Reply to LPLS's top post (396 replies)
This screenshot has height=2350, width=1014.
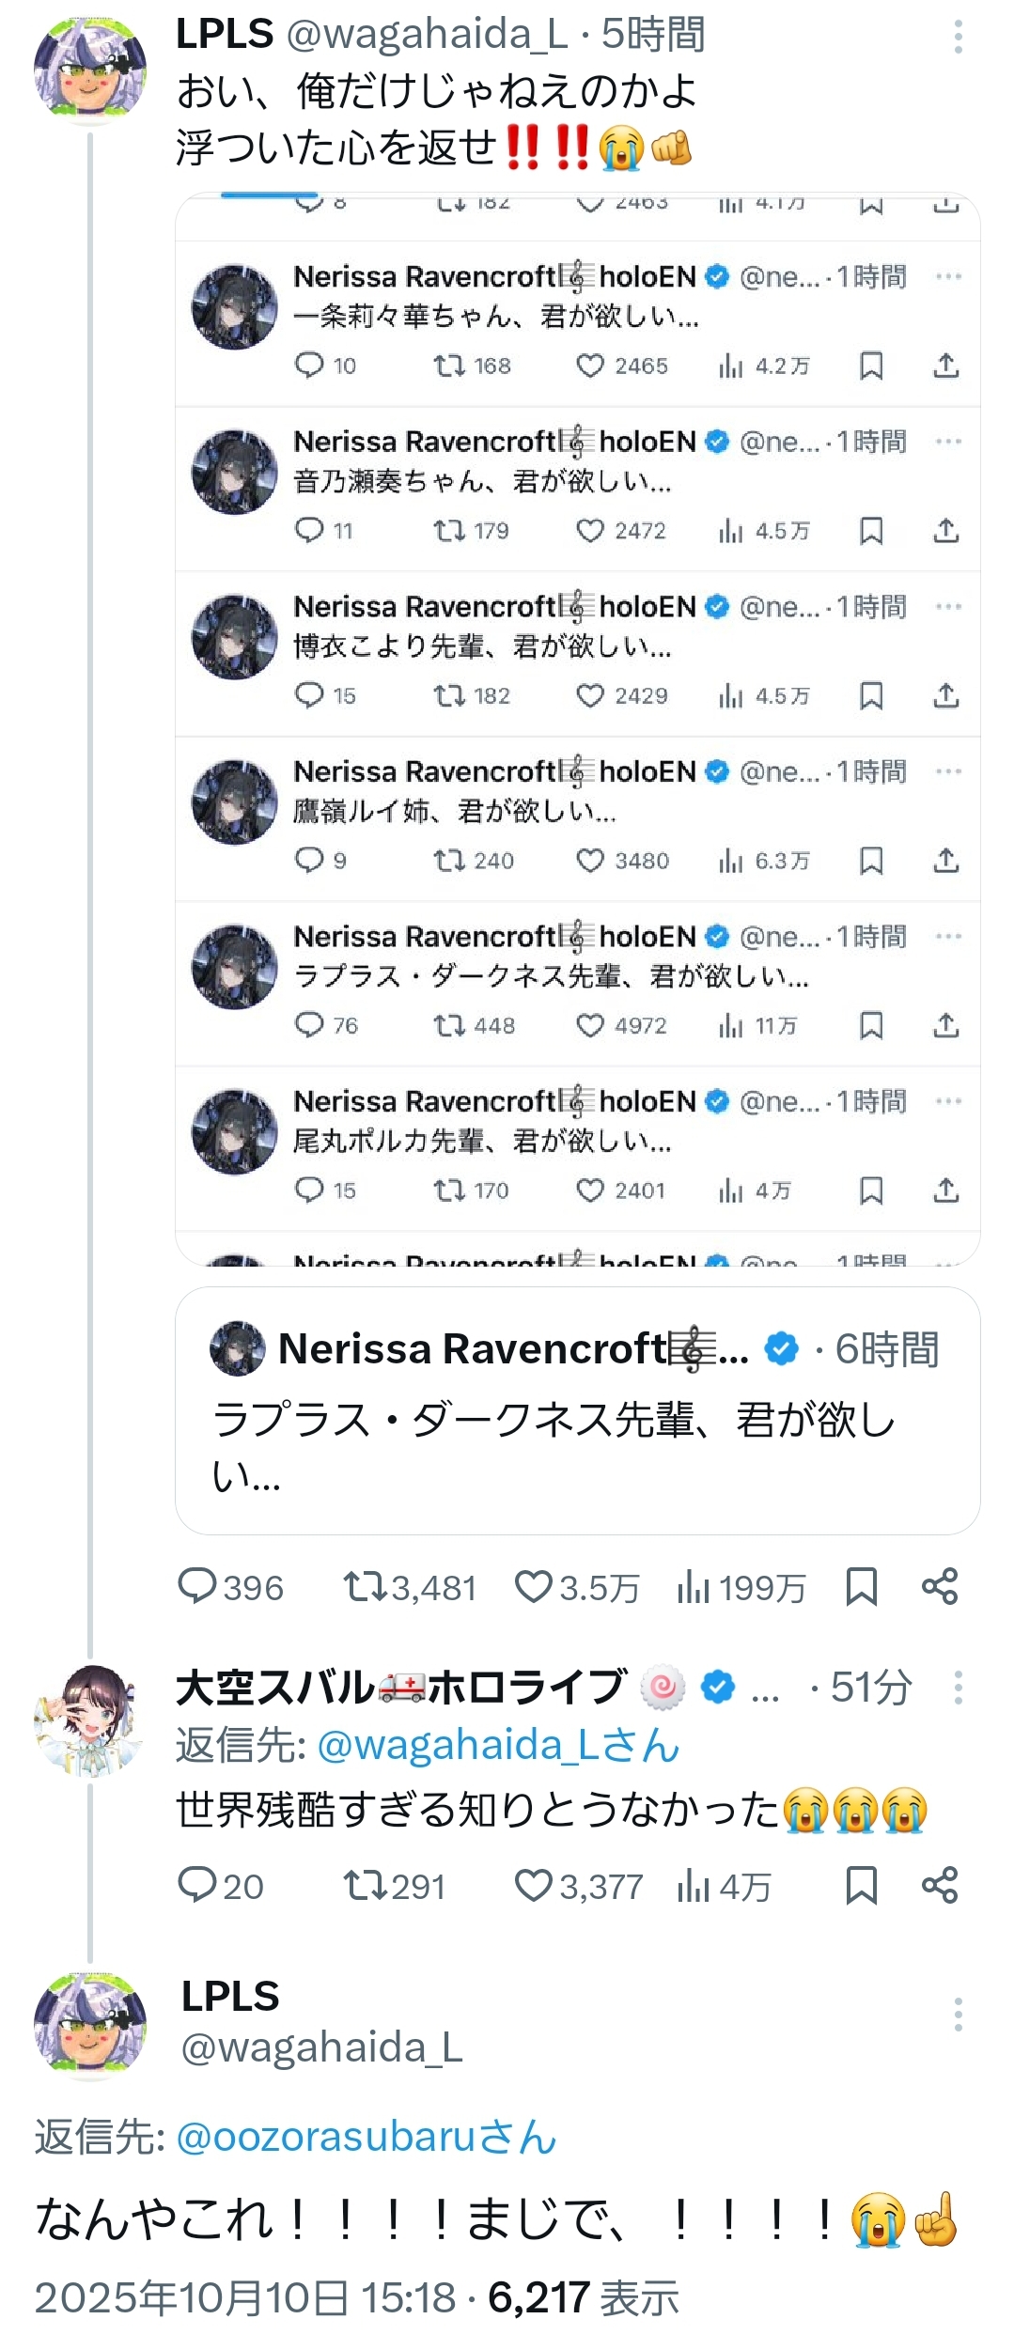tap(198, 1587)
